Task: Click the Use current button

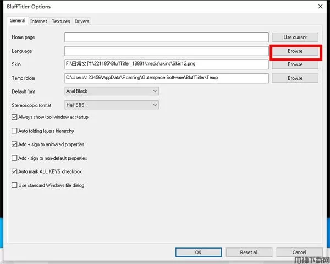Action: [295, 37]
